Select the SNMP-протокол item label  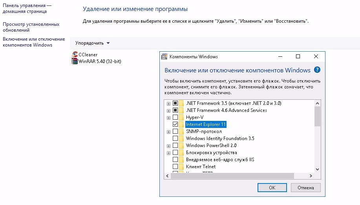(204, 131)
